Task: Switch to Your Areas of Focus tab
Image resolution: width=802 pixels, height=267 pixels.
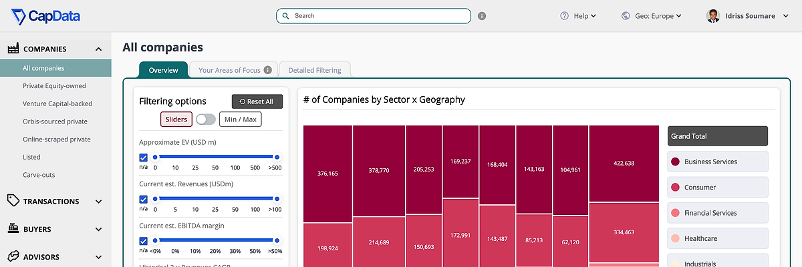Action: pos(234,70)
